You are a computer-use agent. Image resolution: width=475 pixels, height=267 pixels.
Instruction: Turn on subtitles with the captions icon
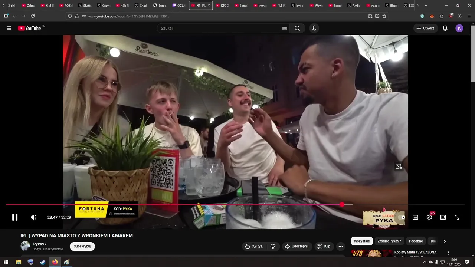[415, 217]
